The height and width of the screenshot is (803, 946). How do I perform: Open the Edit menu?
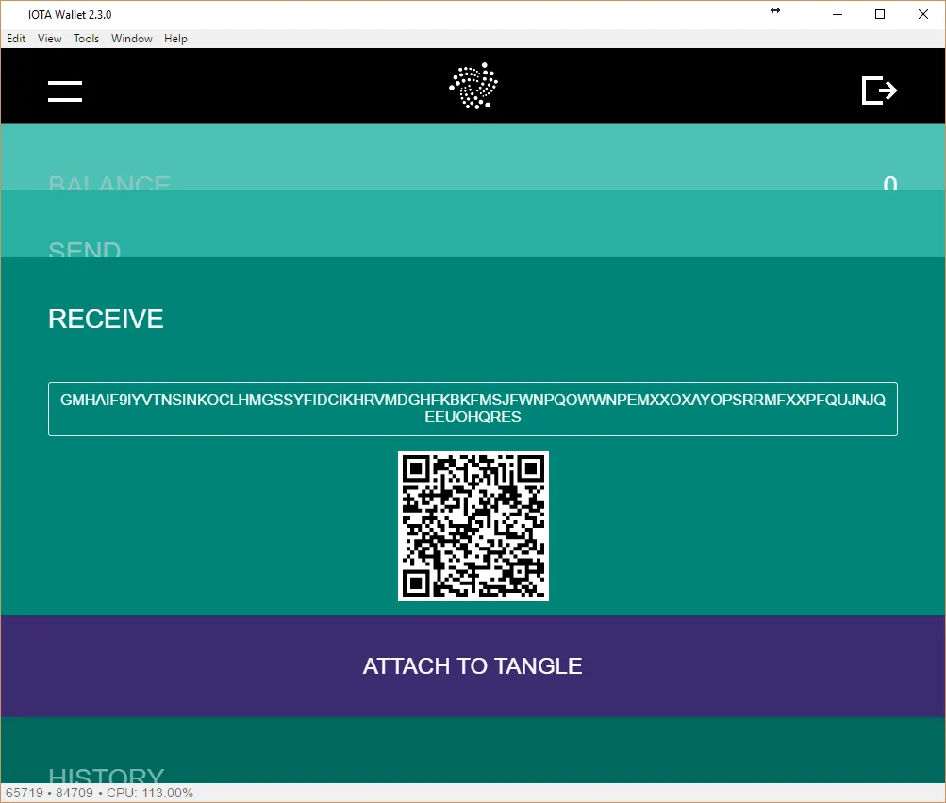click(x=16, y=39)
